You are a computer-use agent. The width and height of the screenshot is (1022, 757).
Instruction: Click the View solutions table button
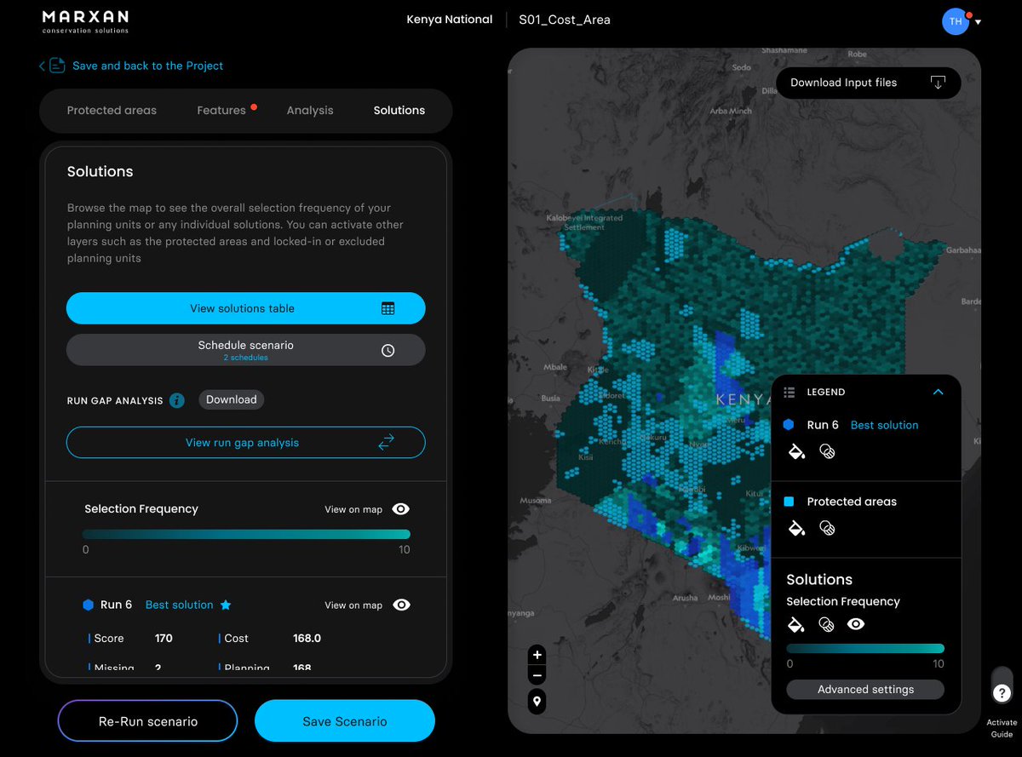pos(246,308)
